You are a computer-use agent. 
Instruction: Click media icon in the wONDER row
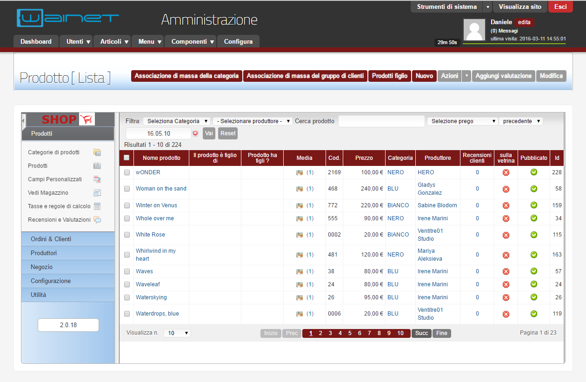point(300,172)
